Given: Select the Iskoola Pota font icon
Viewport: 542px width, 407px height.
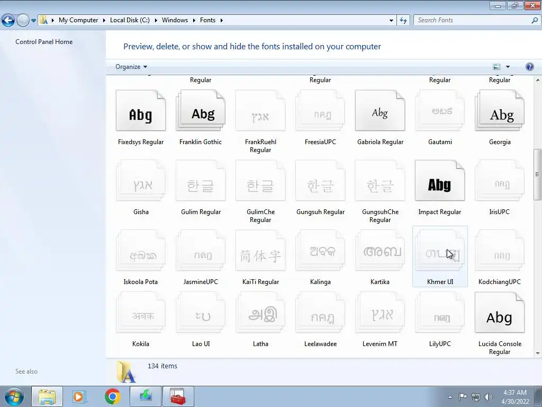Looking at the screenshot, I should tap(141, 250).
